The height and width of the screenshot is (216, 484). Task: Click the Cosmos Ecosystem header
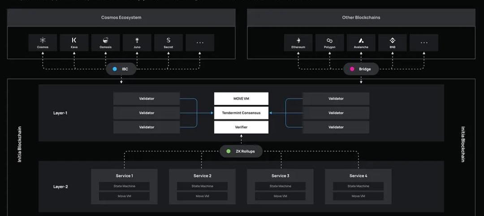(121, 17)
